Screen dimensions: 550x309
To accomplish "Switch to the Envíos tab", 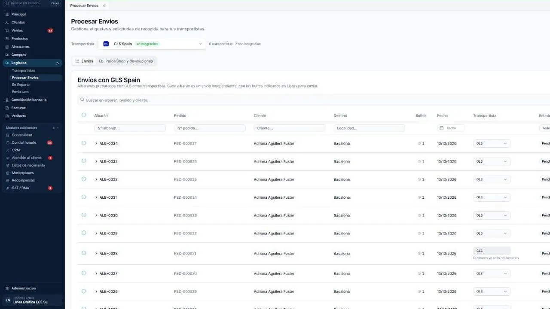I will 84,61.
